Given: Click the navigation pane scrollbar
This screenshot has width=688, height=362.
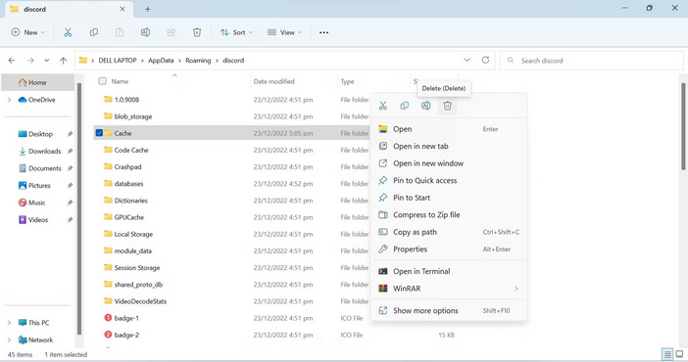Looking at the screenshot, I should [79, 208].
